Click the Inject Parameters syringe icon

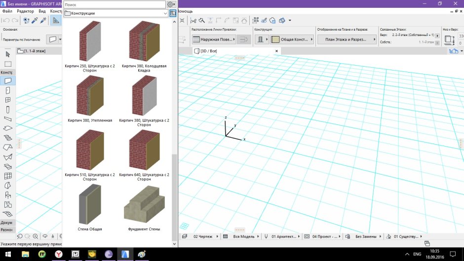pos(43,20)
